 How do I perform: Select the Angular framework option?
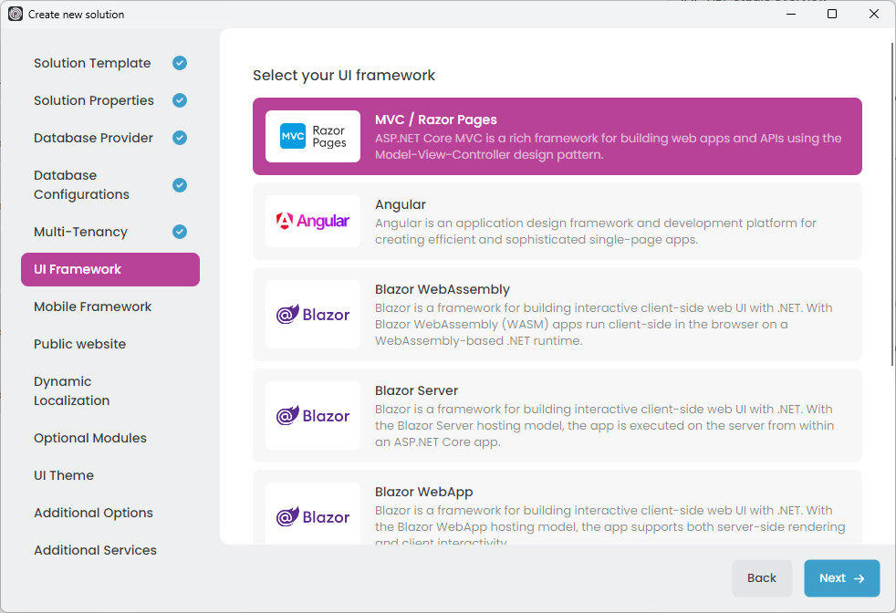(x=557, y=221)
